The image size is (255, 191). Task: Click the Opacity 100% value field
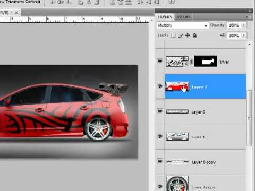point(234,25)
